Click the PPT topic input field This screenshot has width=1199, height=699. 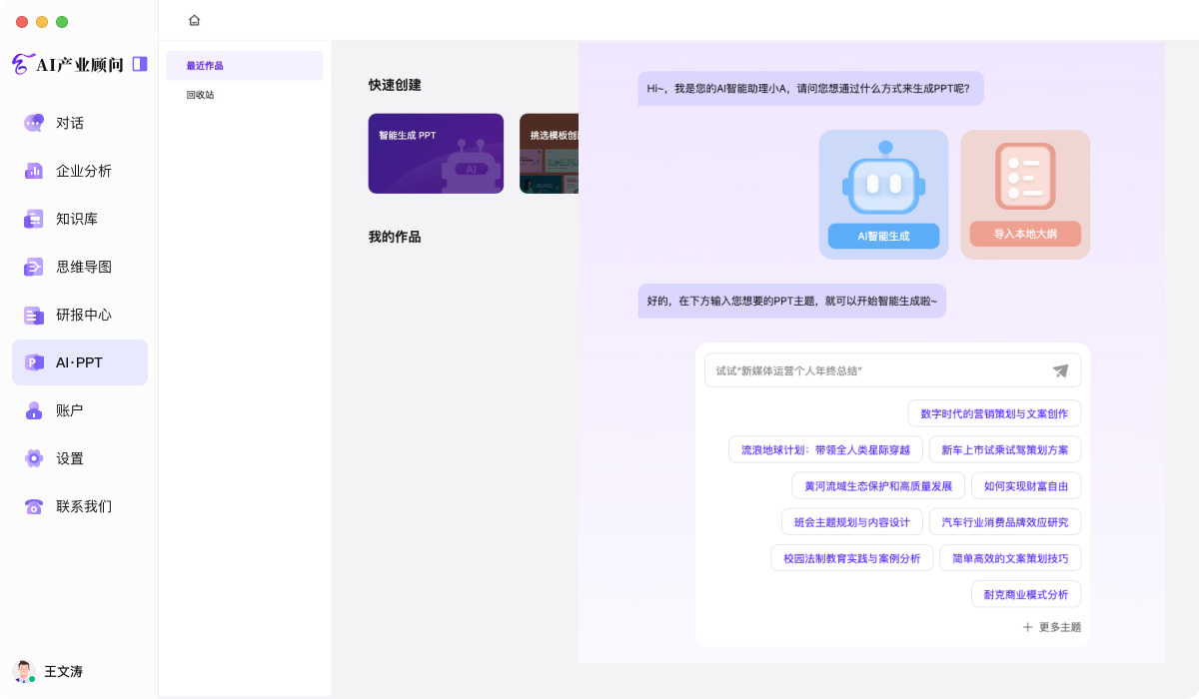(x=879, y=369)
